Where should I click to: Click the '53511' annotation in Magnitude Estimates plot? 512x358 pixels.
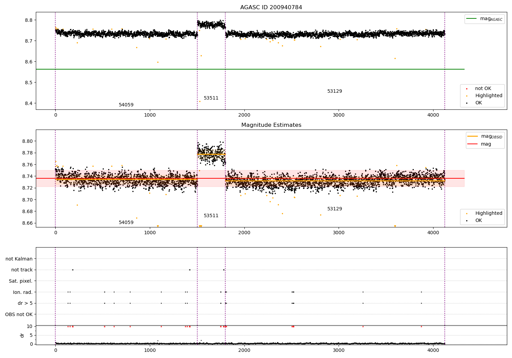click(211, 216)
